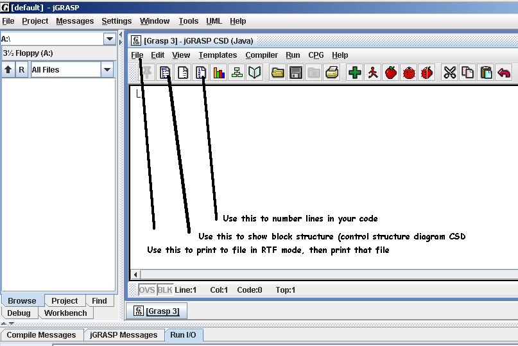Image resolution: width=518 pixels, height=346 pixels.
Task: Open the All Files filter dropdown
Action: pos(107,70)
